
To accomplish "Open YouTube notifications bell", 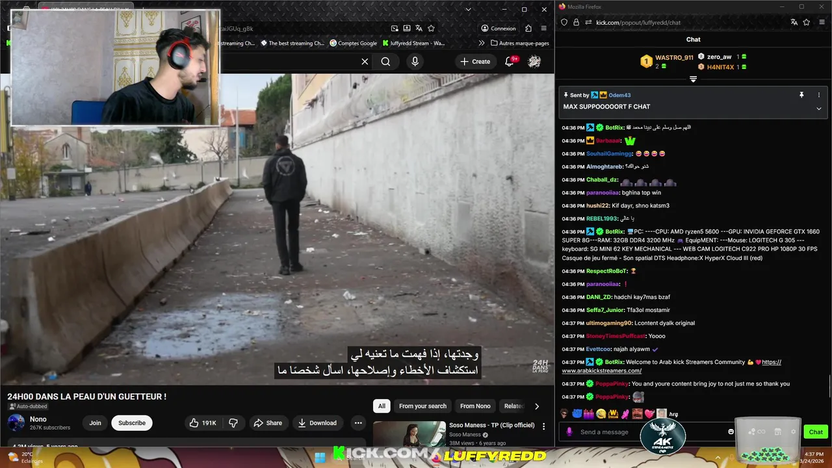I will click(510, 62).
